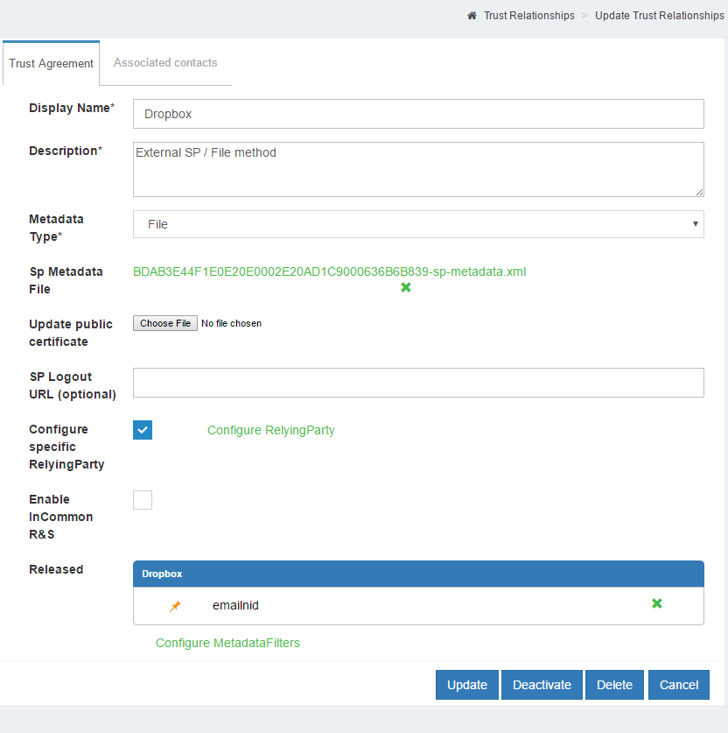
Task: Focus the Display Name input field
Action: 418,114
